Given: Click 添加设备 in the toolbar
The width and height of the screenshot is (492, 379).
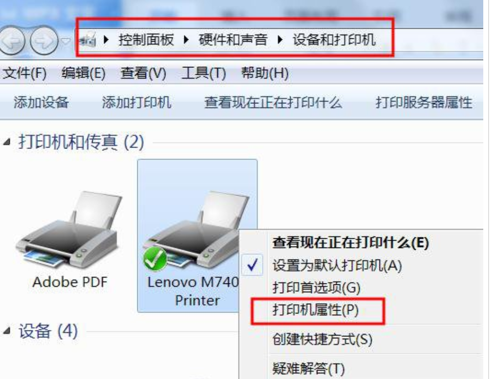Looking at the screenshot, I should click(41, 102).
